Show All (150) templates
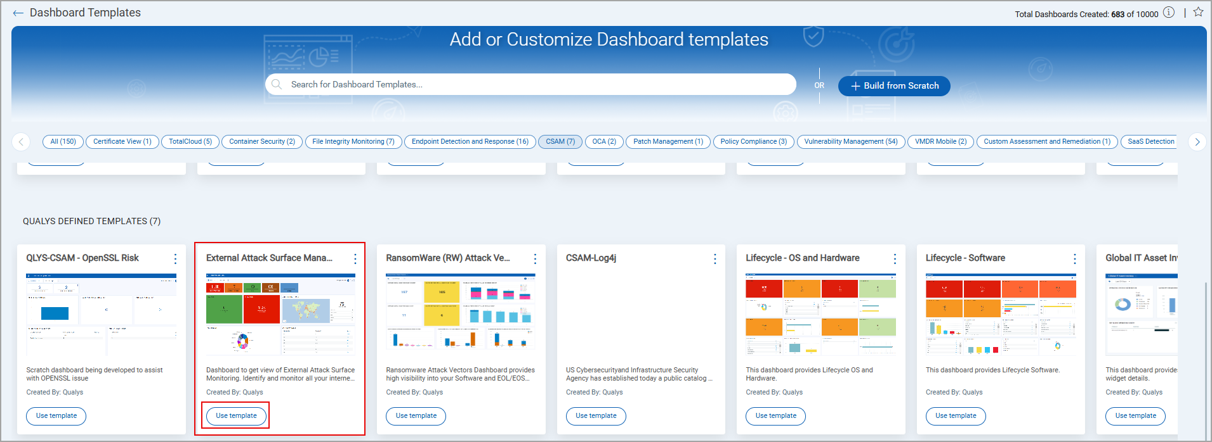Image resolution: width=1212 pixels, height=442 pixels. point(63,142)
